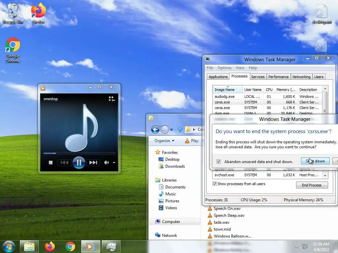The image size is (338, 253).
Task: Sort processes by User Name column
Action: tap(253, 90)
